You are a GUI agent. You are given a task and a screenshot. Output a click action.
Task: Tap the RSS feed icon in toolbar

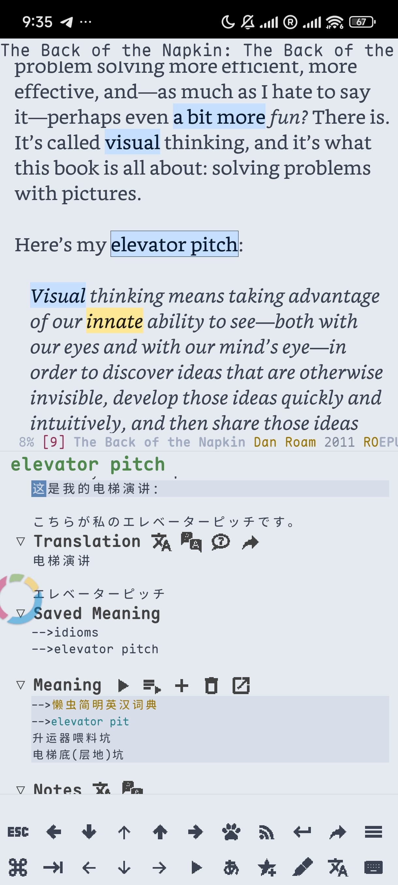tap(267, 832)
